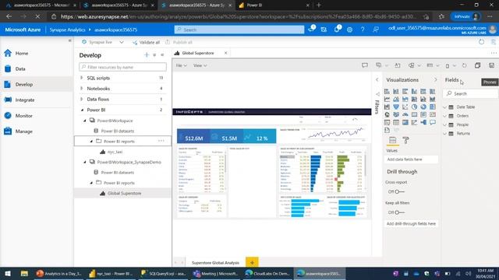Click Synapse Analytics breadcrumb link
The width and height of the screenshot is (499, 280).
(67, 30)
